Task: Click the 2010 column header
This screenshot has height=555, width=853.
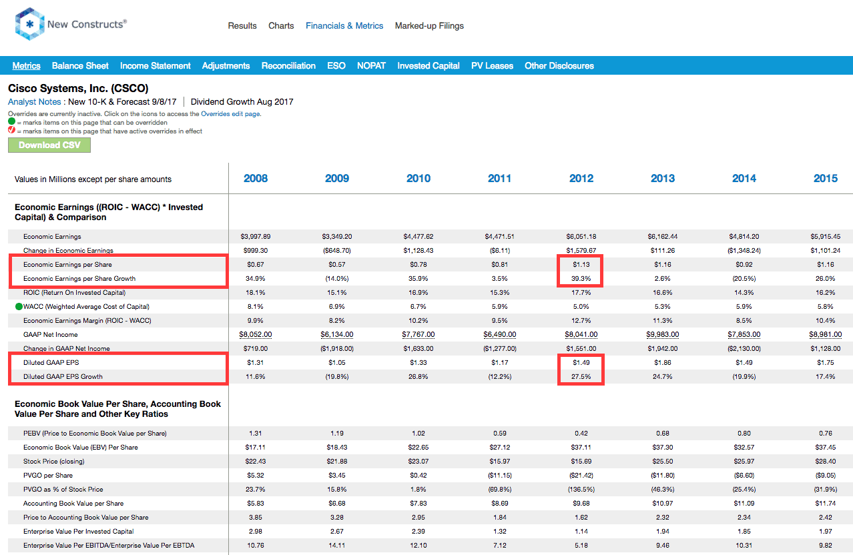Action: click(418, 178)
